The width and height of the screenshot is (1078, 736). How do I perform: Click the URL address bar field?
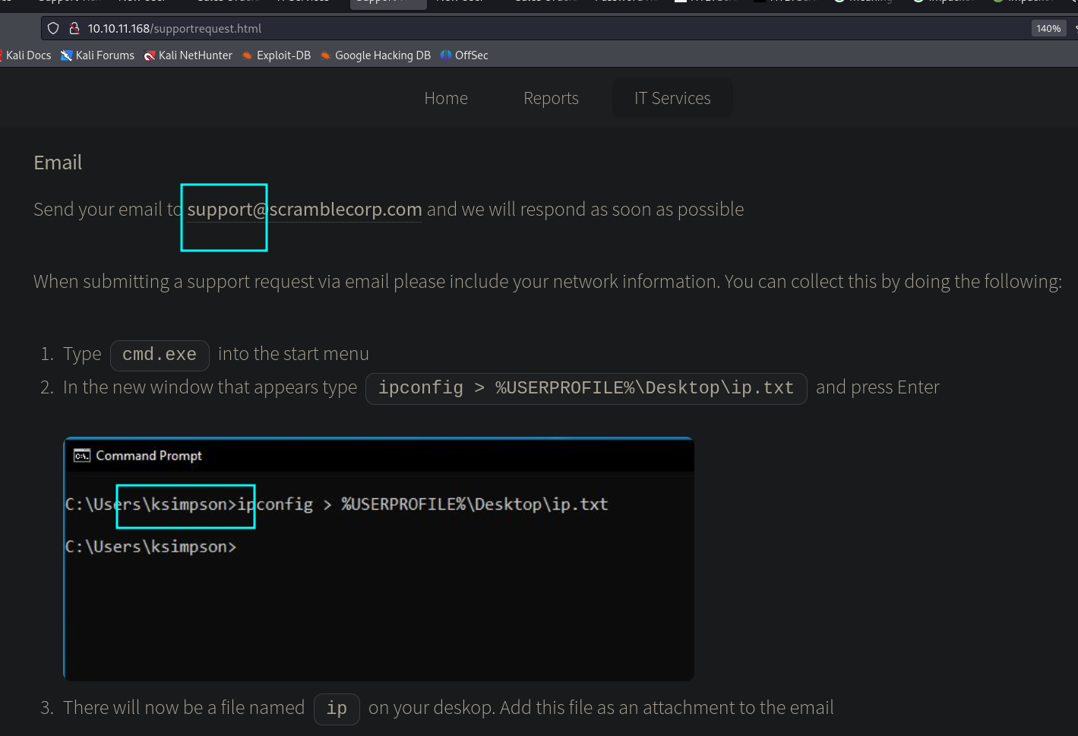click(532, 28)
